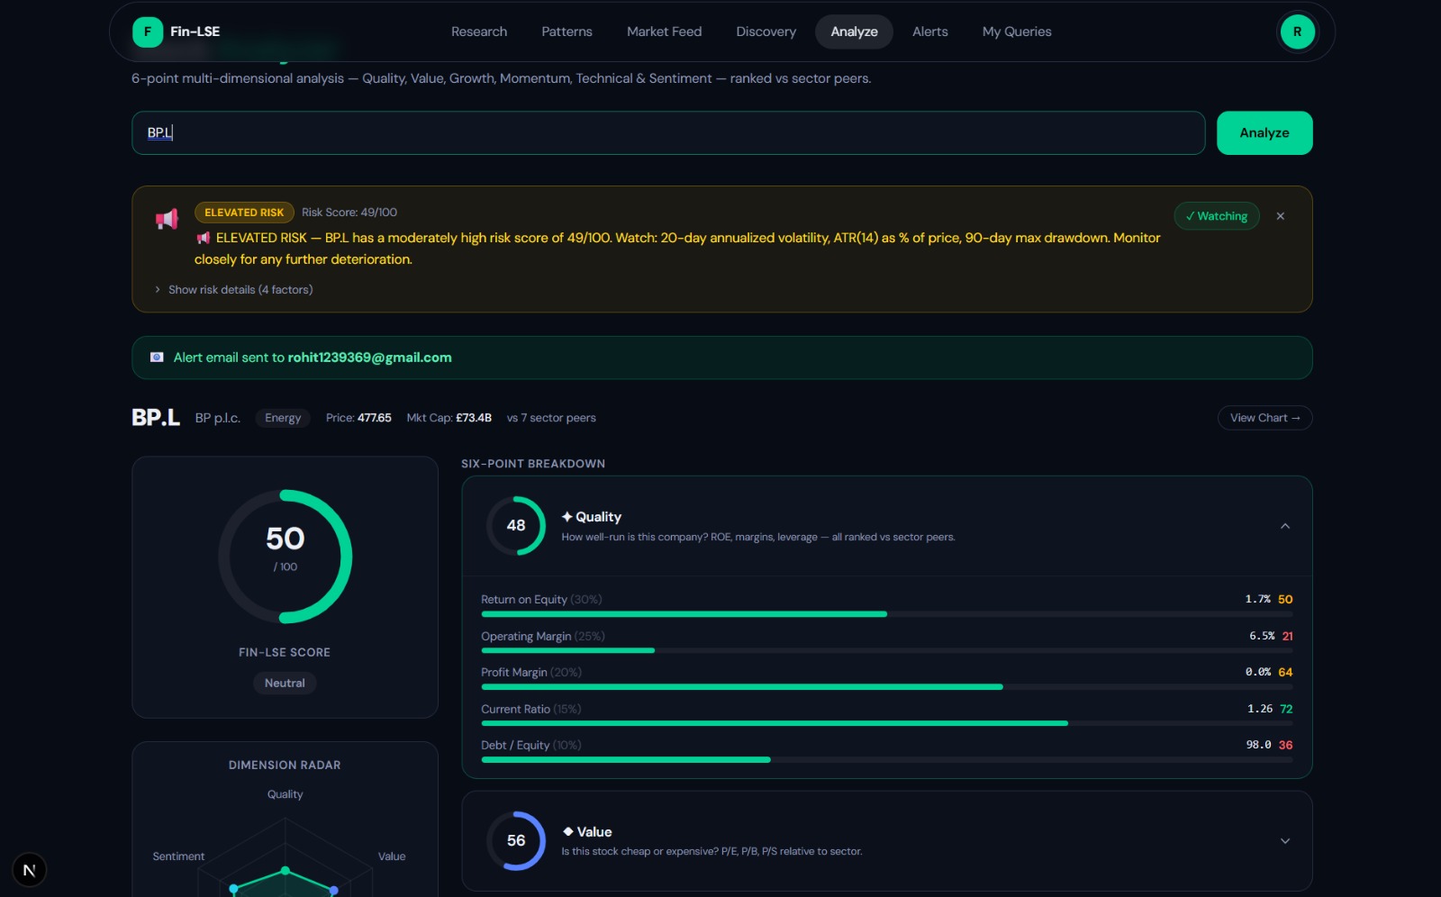This screenshot has height=897, width=1441.
Task: Open View Chart for BP.L
Action: coord(1264,418)
